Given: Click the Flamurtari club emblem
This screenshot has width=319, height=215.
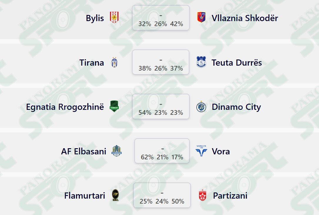Looking at the screenshot, I should pos(115,195).
